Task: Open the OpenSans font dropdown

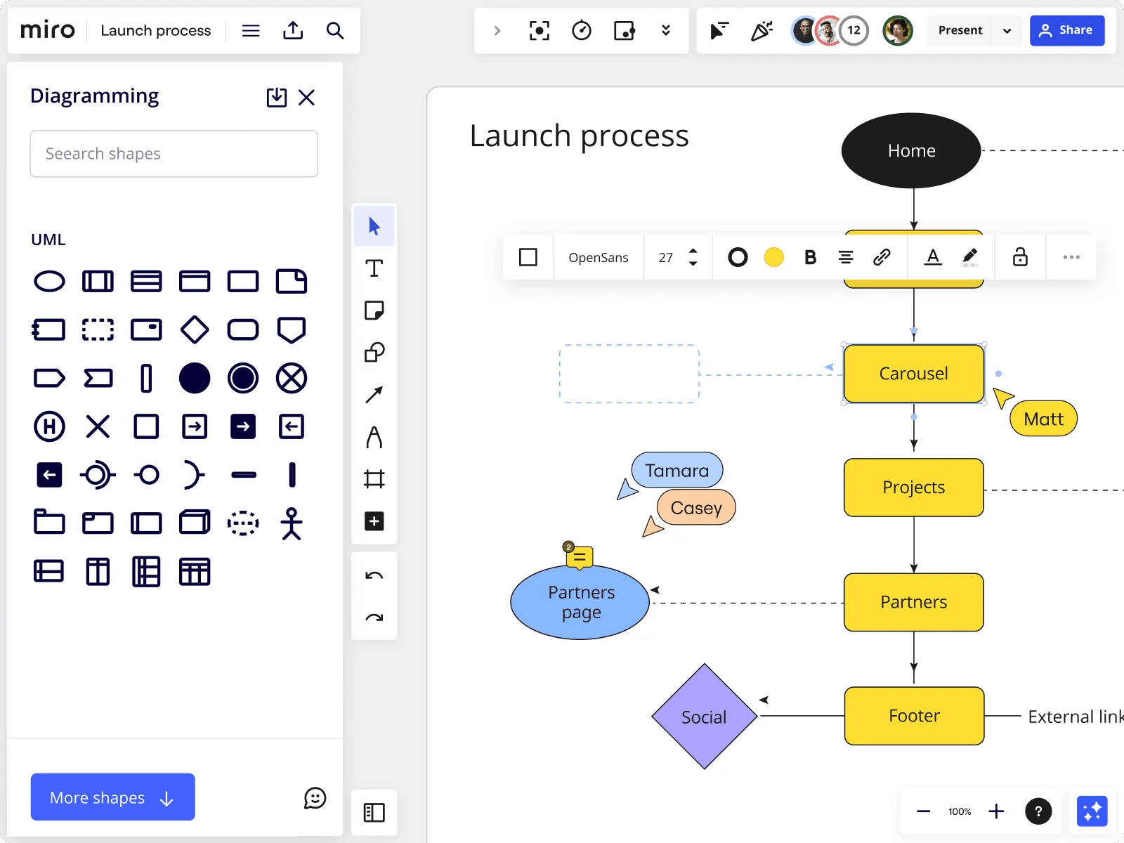Action: pos(598,258)
